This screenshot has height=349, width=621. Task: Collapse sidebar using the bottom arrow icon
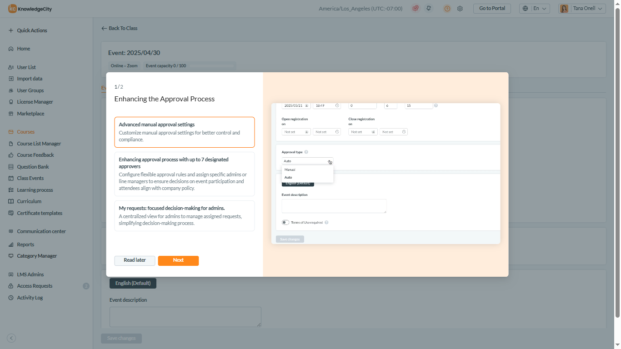pyautogui.click(x=12, y=338)
